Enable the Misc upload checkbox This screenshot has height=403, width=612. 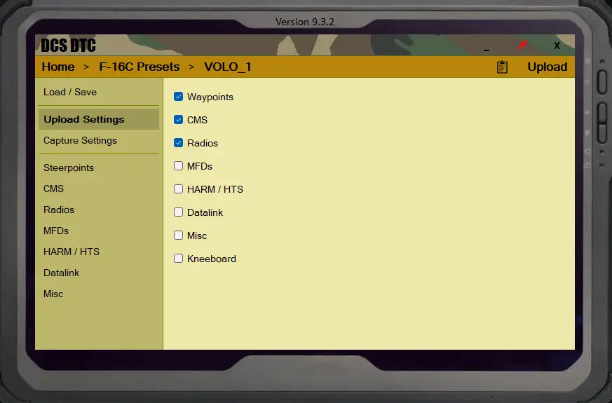[x=178, y=235]
